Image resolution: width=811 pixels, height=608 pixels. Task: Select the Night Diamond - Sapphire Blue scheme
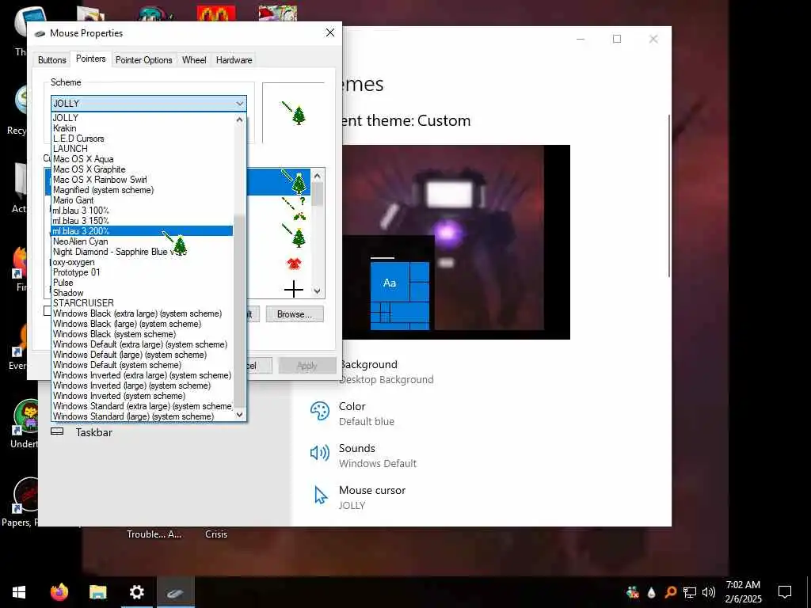(x=143, y=252)
